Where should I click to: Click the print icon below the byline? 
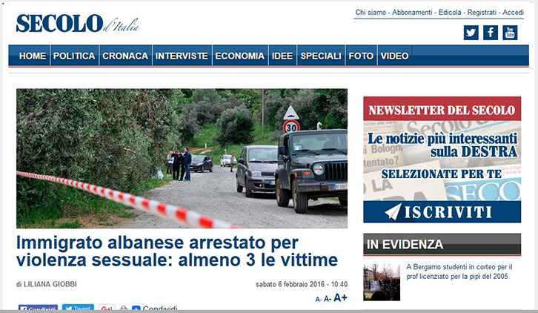(124, 309)
